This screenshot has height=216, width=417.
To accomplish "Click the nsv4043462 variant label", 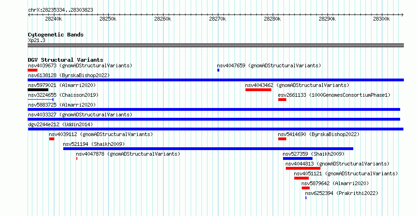I will point(297,85).
